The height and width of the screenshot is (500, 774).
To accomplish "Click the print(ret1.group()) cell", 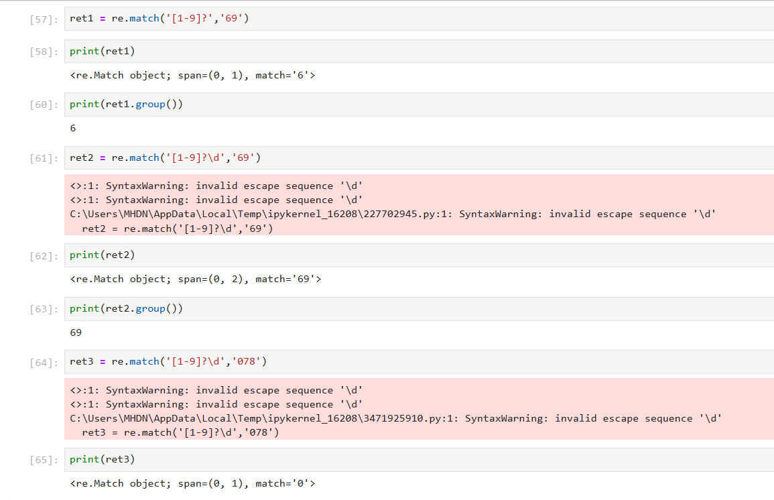I will pyautogui.click(x=419, y=104).
